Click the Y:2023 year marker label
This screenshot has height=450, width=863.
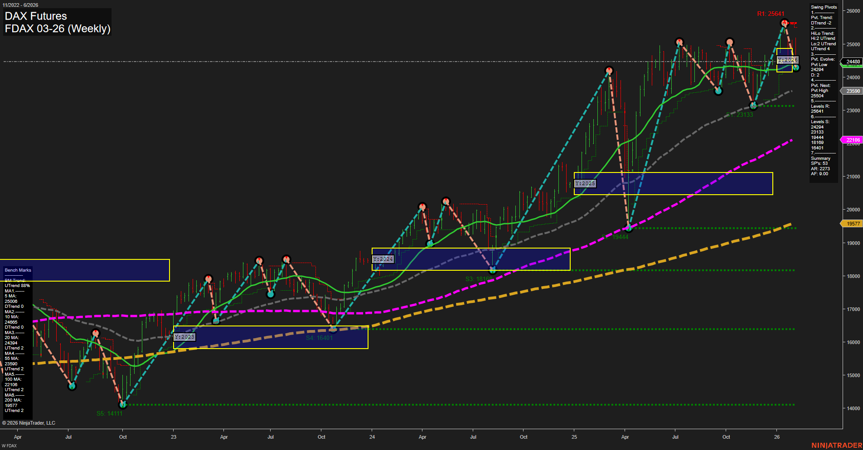click(184, 337)
